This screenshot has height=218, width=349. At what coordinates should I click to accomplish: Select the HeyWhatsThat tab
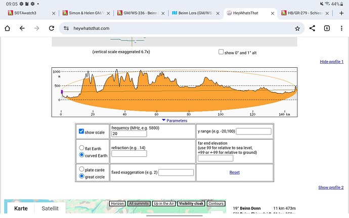[247, 13]
